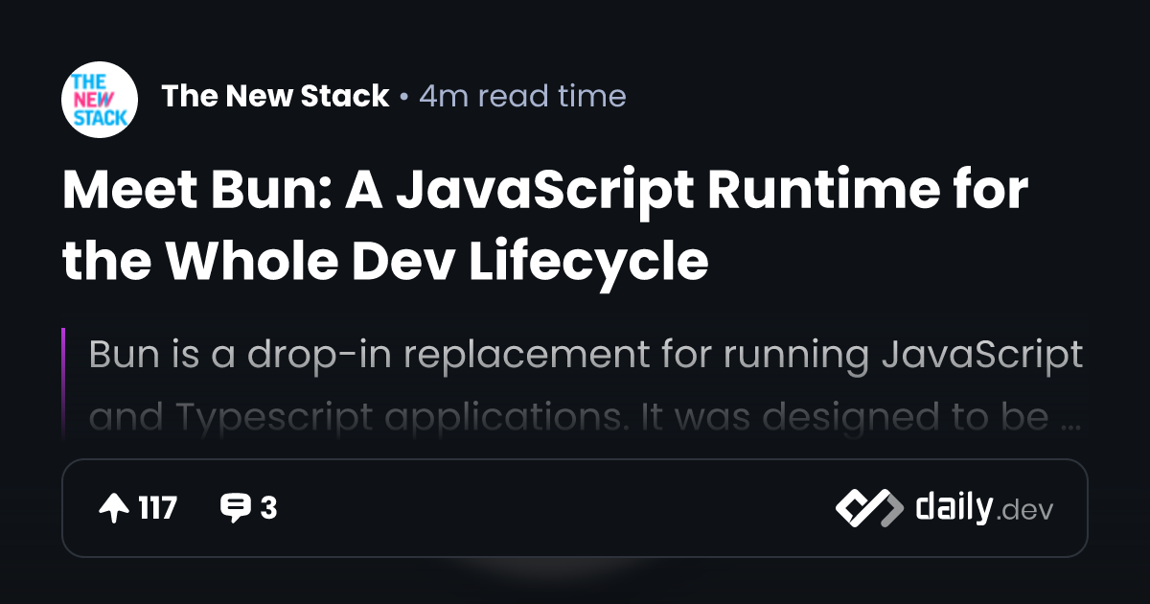Open The New Stack source name

pos(276,96)
